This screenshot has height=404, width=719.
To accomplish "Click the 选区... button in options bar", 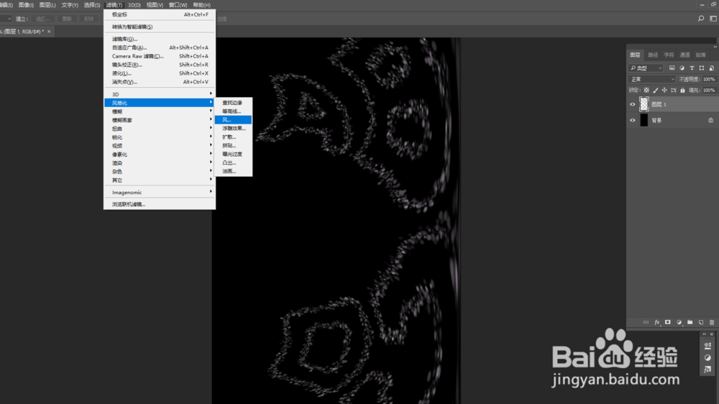I will [42, 19].
